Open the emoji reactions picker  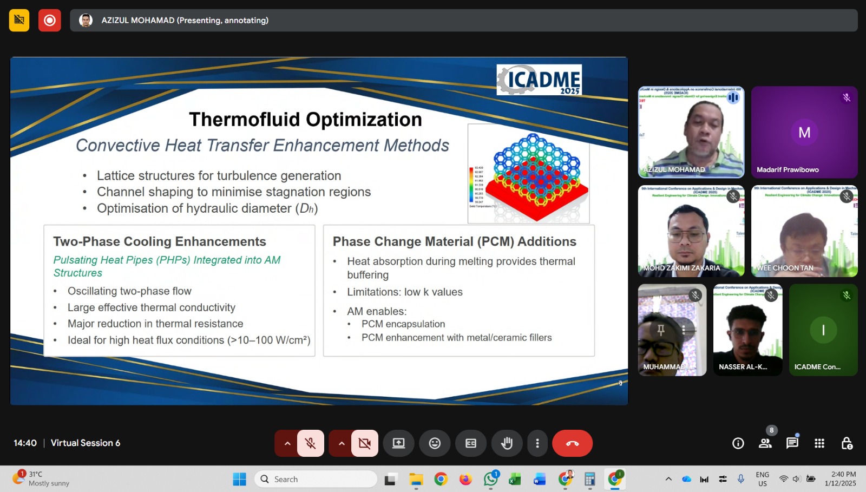[x=435, y=443]
